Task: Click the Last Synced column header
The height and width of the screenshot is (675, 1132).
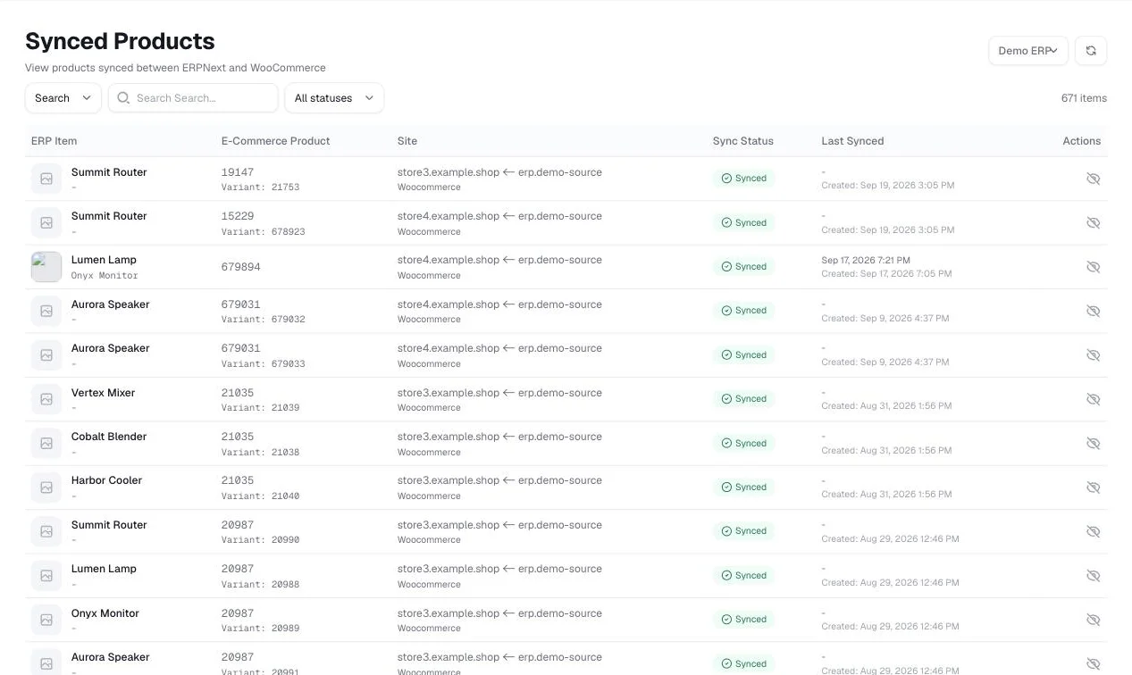Action: (852, 141)
